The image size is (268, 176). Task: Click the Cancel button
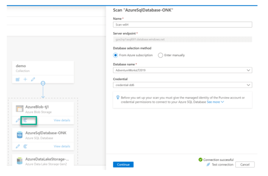pos(245,165)
